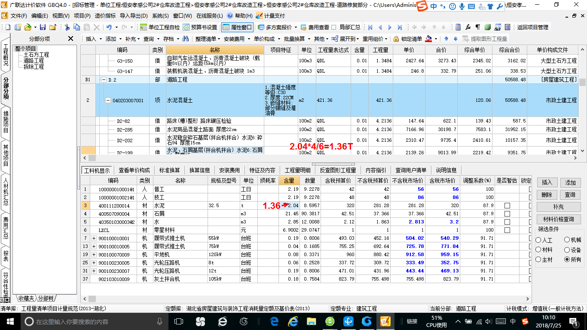Image resolution: width=587 pixels, height=330 pixels.
Task: Go to next record arrow icon
Action: tap(390, 27)
